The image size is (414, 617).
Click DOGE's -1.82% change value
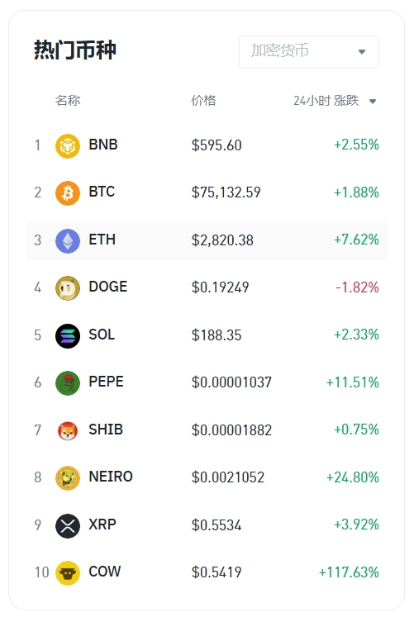357,287
